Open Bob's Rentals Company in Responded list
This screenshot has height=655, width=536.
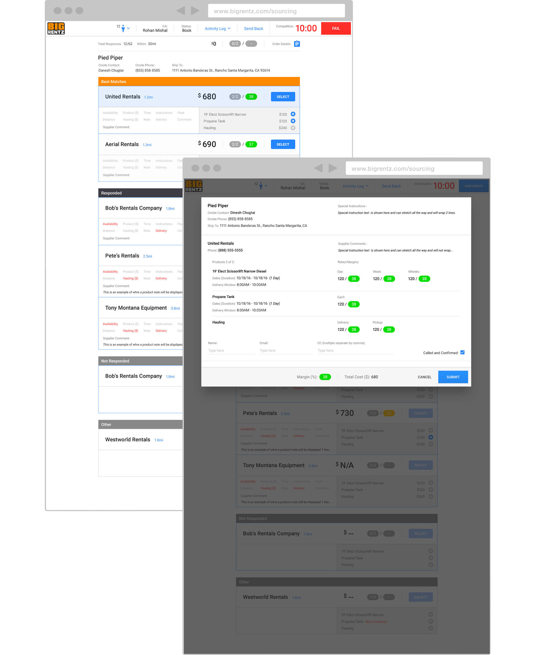[140, 208]
